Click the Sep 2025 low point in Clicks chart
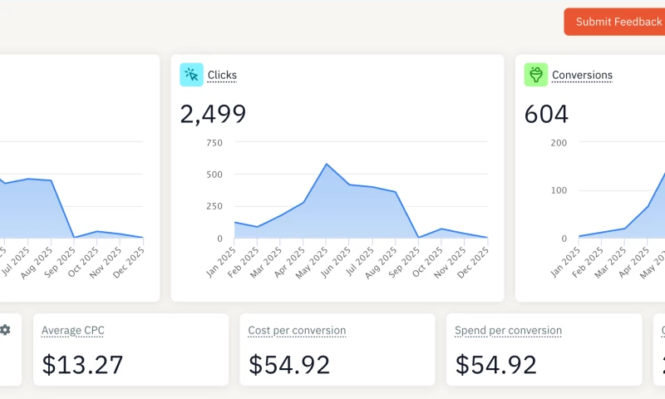 click(x=419, y=237)
